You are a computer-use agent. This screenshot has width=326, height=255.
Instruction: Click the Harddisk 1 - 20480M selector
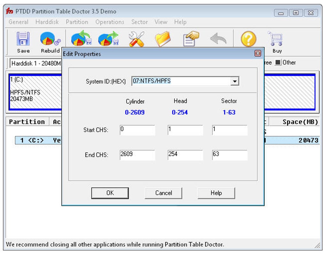point(36,63)
